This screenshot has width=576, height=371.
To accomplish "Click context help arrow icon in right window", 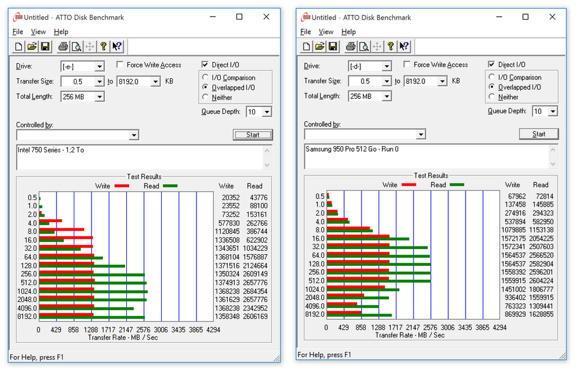I will pos(404,46).
